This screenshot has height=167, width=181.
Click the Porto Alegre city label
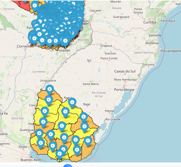click(124, 90)
